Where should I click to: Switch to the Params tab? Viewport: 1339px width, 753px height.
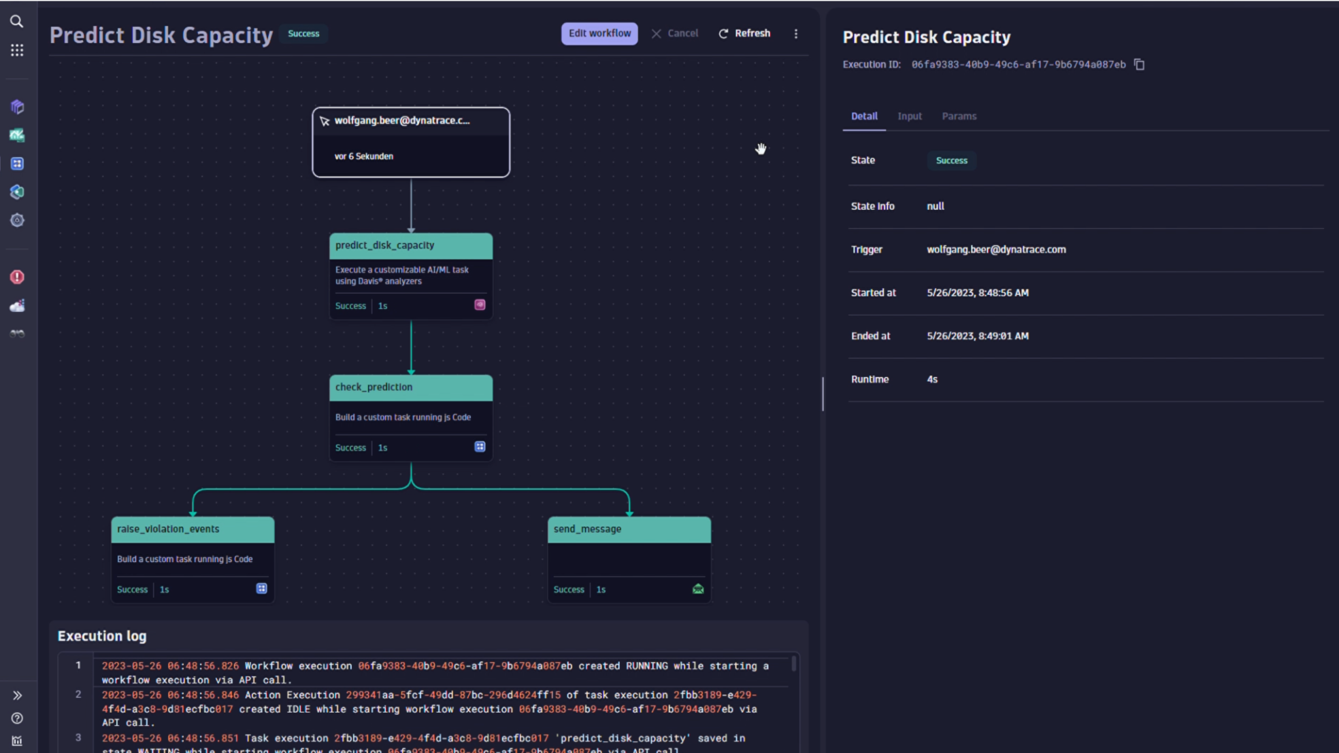click(x=959, y=116)
